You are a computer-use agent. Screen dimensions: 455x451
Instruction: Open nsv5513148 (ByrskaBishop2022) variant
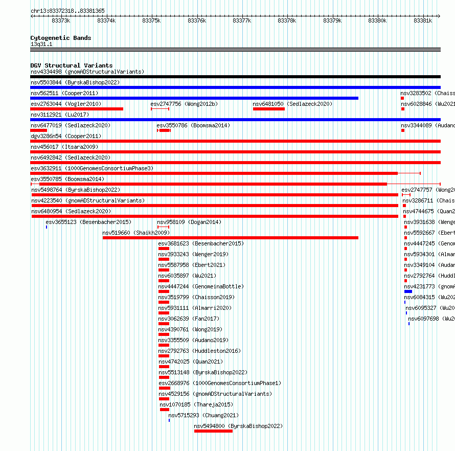pos(203,372)
